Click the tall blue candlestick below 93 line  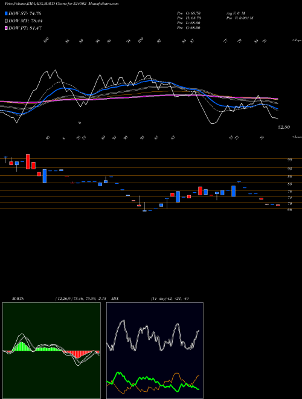tap(45, 176)
